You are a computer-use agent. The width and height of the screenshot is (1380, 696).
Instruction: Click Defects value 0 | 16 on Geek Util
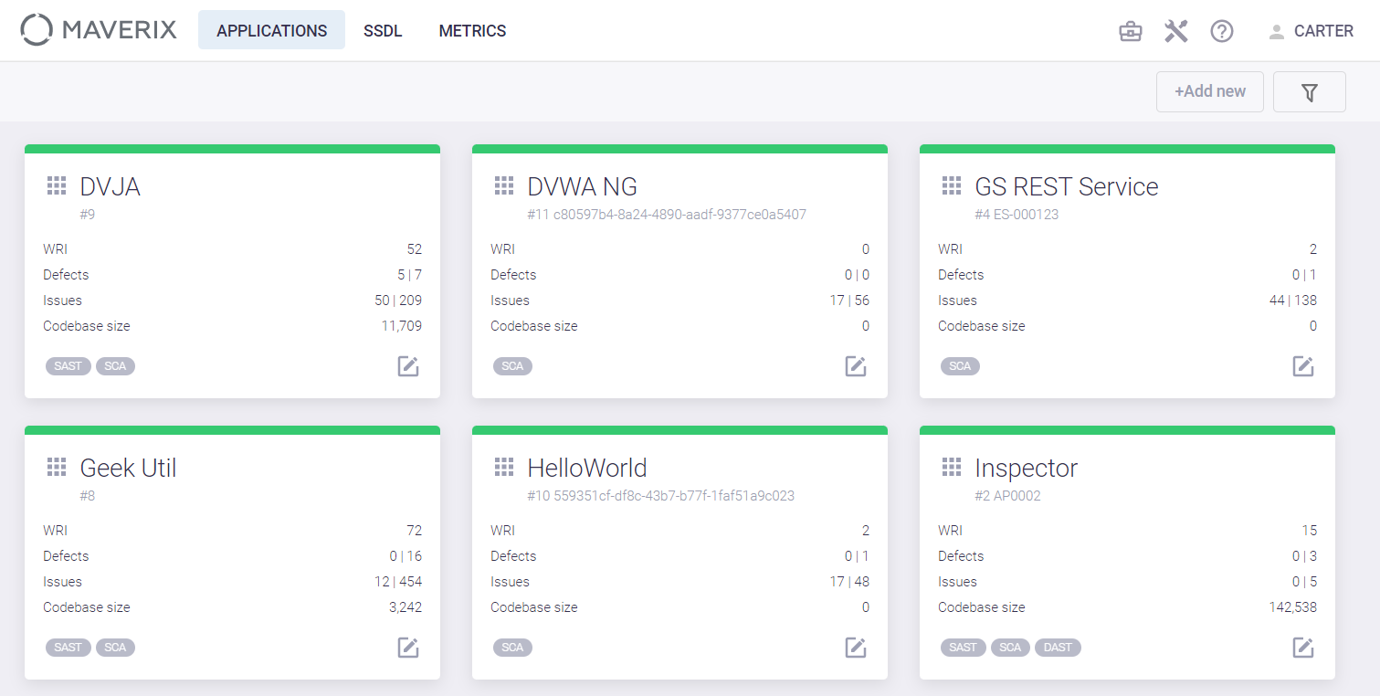coord(406,556)
